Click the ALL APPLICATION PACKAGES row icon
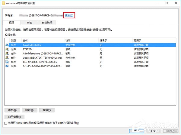The image size is (181, 135). click(x=7, y=62)
